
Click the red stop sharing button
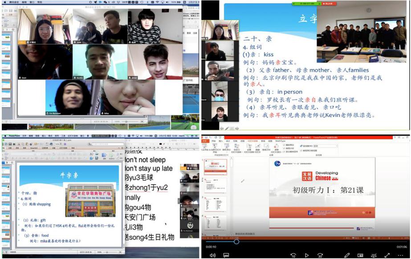(x=329, y=4)
